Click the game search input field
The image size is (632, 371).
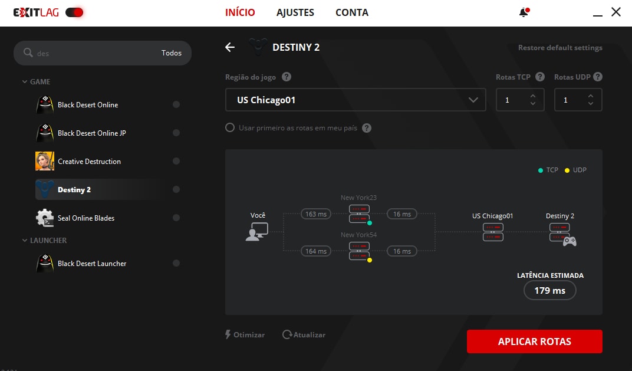[94, 53]
